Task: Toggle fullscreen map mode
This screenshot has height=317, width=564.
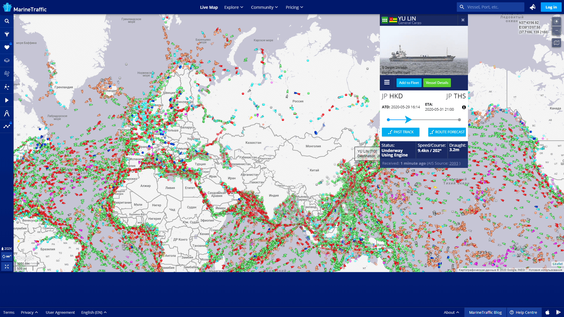Action: [x=7, y=267]
